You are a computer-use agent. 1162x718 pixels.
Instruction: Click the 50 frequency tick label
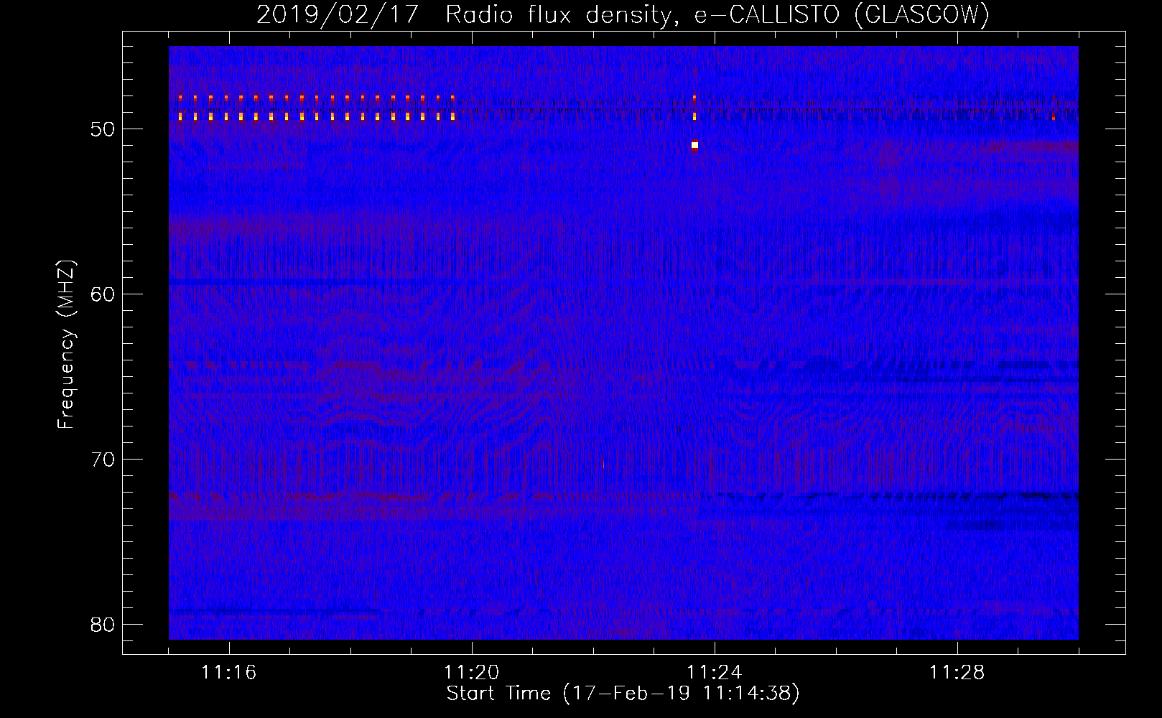tap(103, 129)
